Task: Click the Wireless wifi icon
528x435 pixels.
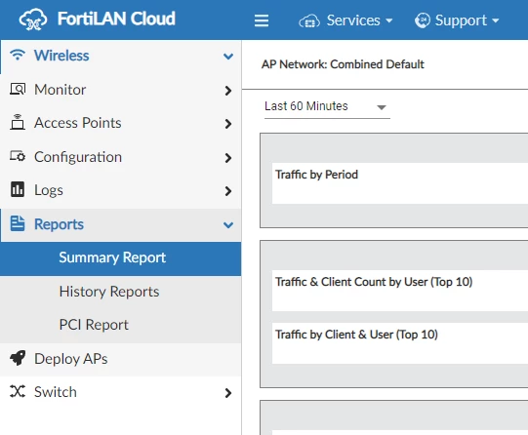Action: click(x=18, y=55)
